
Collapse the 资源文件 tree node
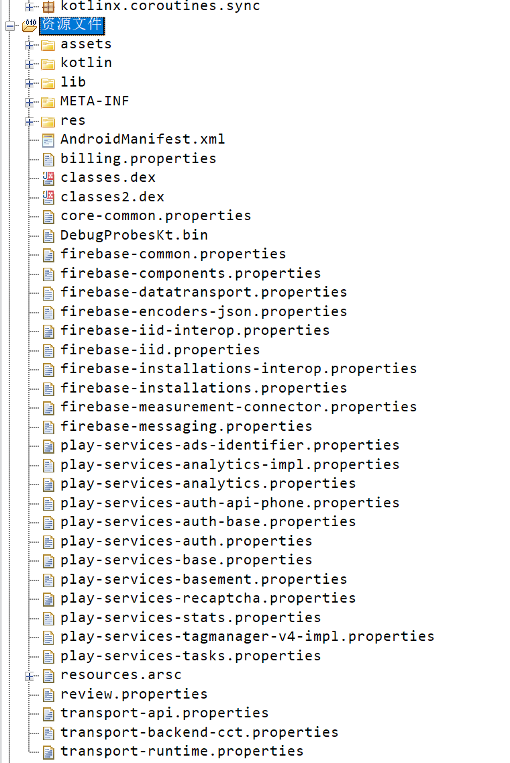10,26
